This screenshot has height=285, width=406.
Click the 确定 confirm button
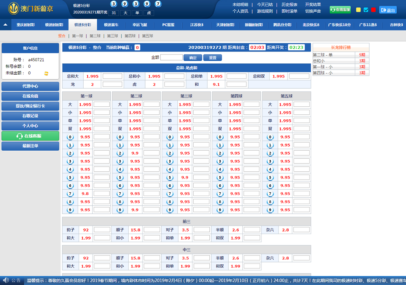tap(193, 58)
